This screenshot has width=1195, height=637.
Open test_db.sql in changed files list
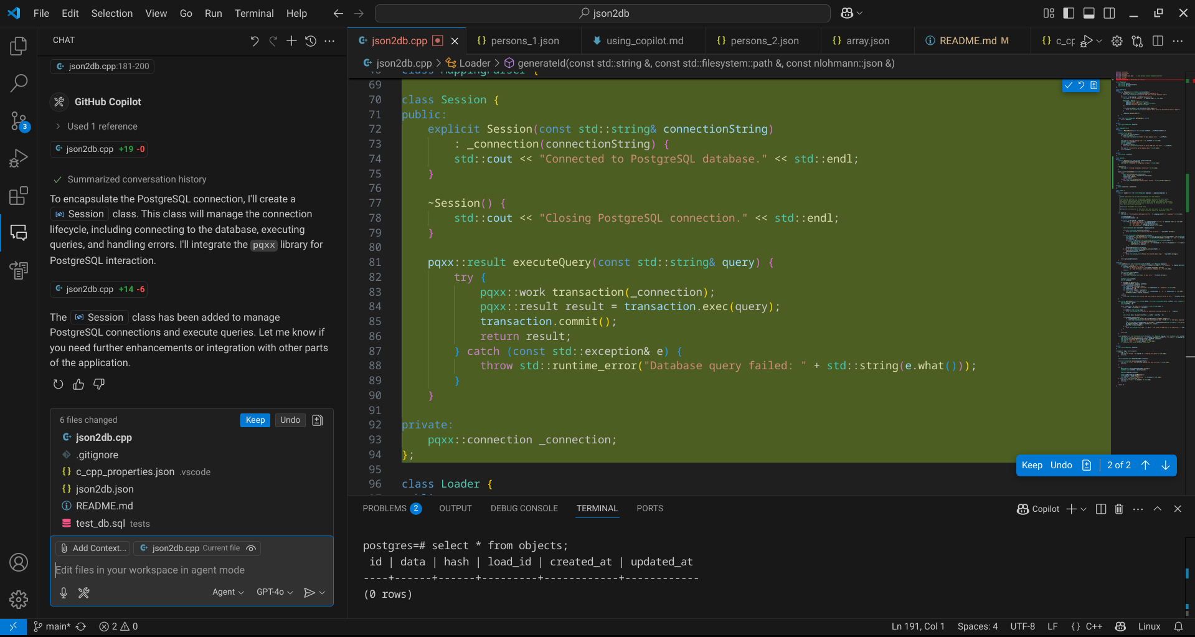(x=192, y=524)
